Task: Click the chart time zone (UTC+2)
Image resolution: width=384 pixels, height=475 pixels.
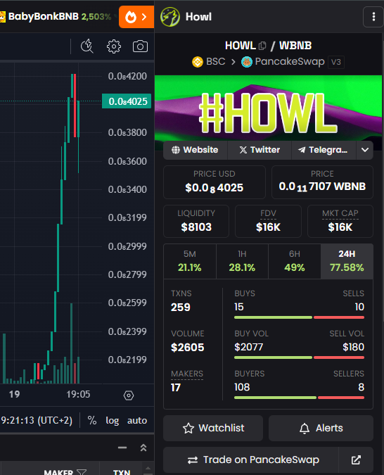Action: 37,421
